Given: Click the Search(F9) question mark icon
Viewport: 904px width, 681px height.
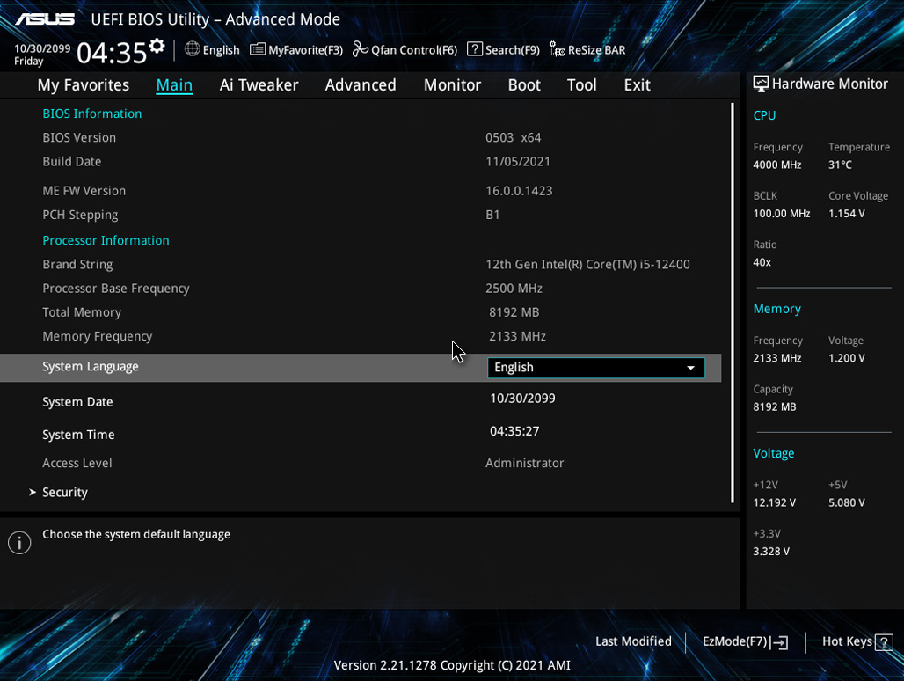Looking at the screenshot, I should [x=475, y=49].
